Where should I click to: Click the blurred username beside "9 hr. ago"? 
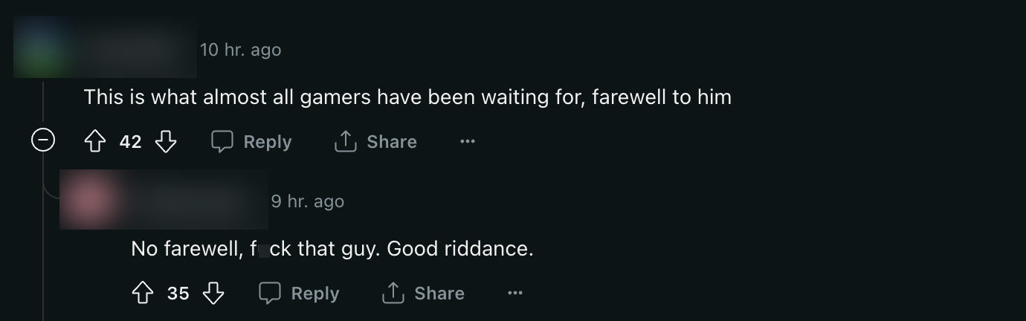pos(193,199)
